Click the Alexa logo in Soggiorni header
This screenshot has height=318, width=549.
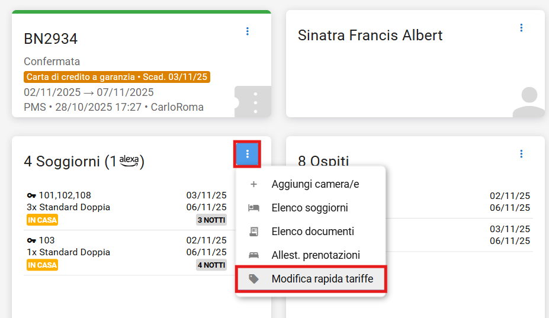[129, 161]
